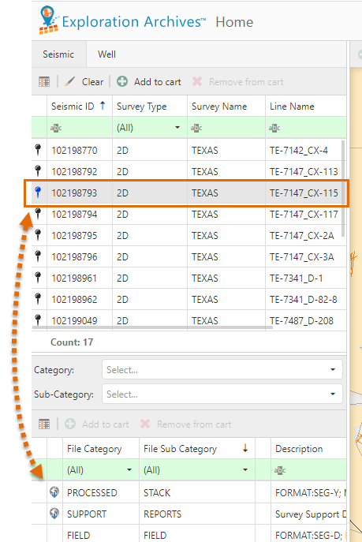Click the seismic grid vertical scrollbar
This screenshot has width=362, height=542.
point(343,189)
